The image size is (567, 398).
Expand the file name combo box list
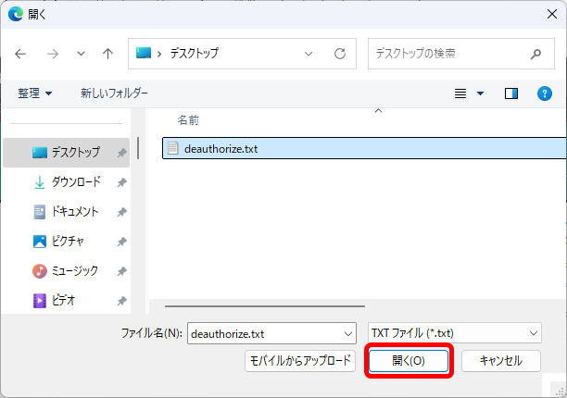(348, 332)
